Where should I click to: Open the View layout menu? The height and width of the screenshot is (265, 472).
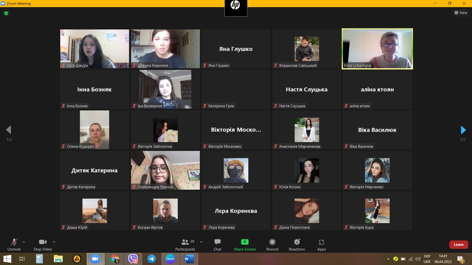pyautogui.click(x=461, y=13)
